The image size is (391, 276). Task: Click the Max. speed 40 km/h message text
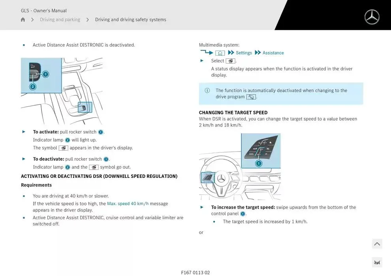pyautogui.click(x=128, y=203)
